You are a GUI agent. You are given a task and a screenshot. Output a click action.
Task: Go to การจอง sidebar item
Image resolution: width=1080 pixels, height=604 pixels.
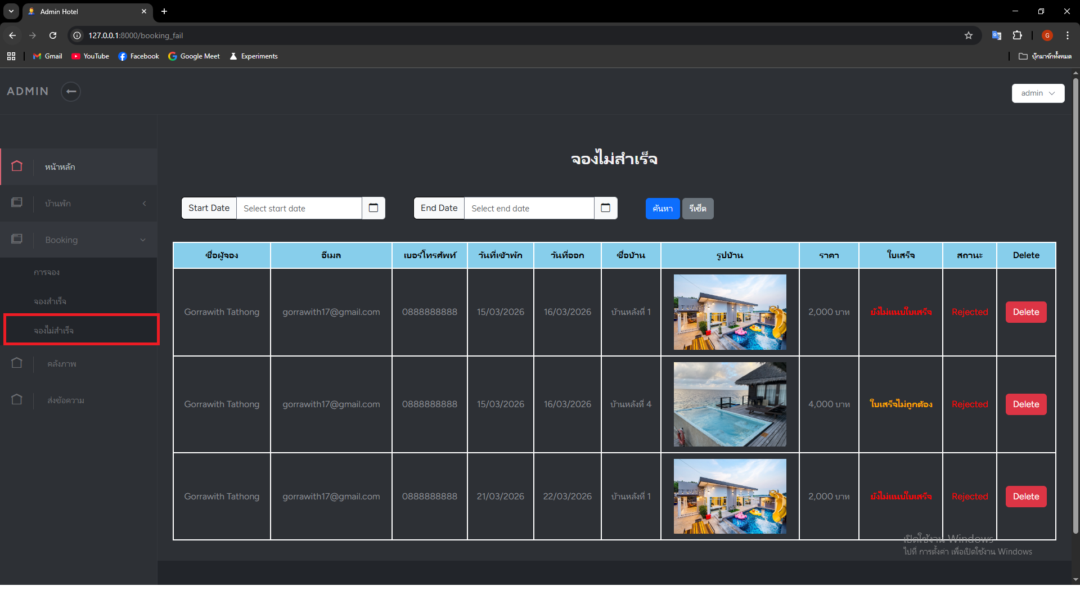click(x=47, y=273)
